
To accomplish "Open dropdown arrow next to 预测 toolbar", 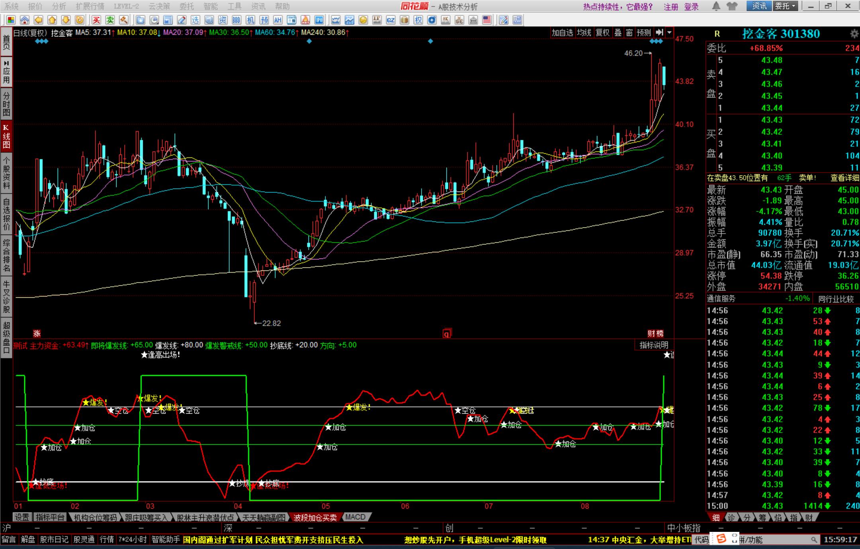I will (x=670, y=33).
